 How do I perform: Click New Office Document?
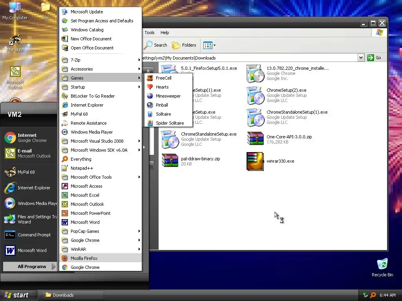[x=100, y=39]
